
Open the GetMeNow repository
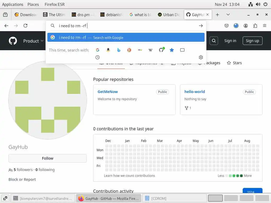click(x=108, y=92)
